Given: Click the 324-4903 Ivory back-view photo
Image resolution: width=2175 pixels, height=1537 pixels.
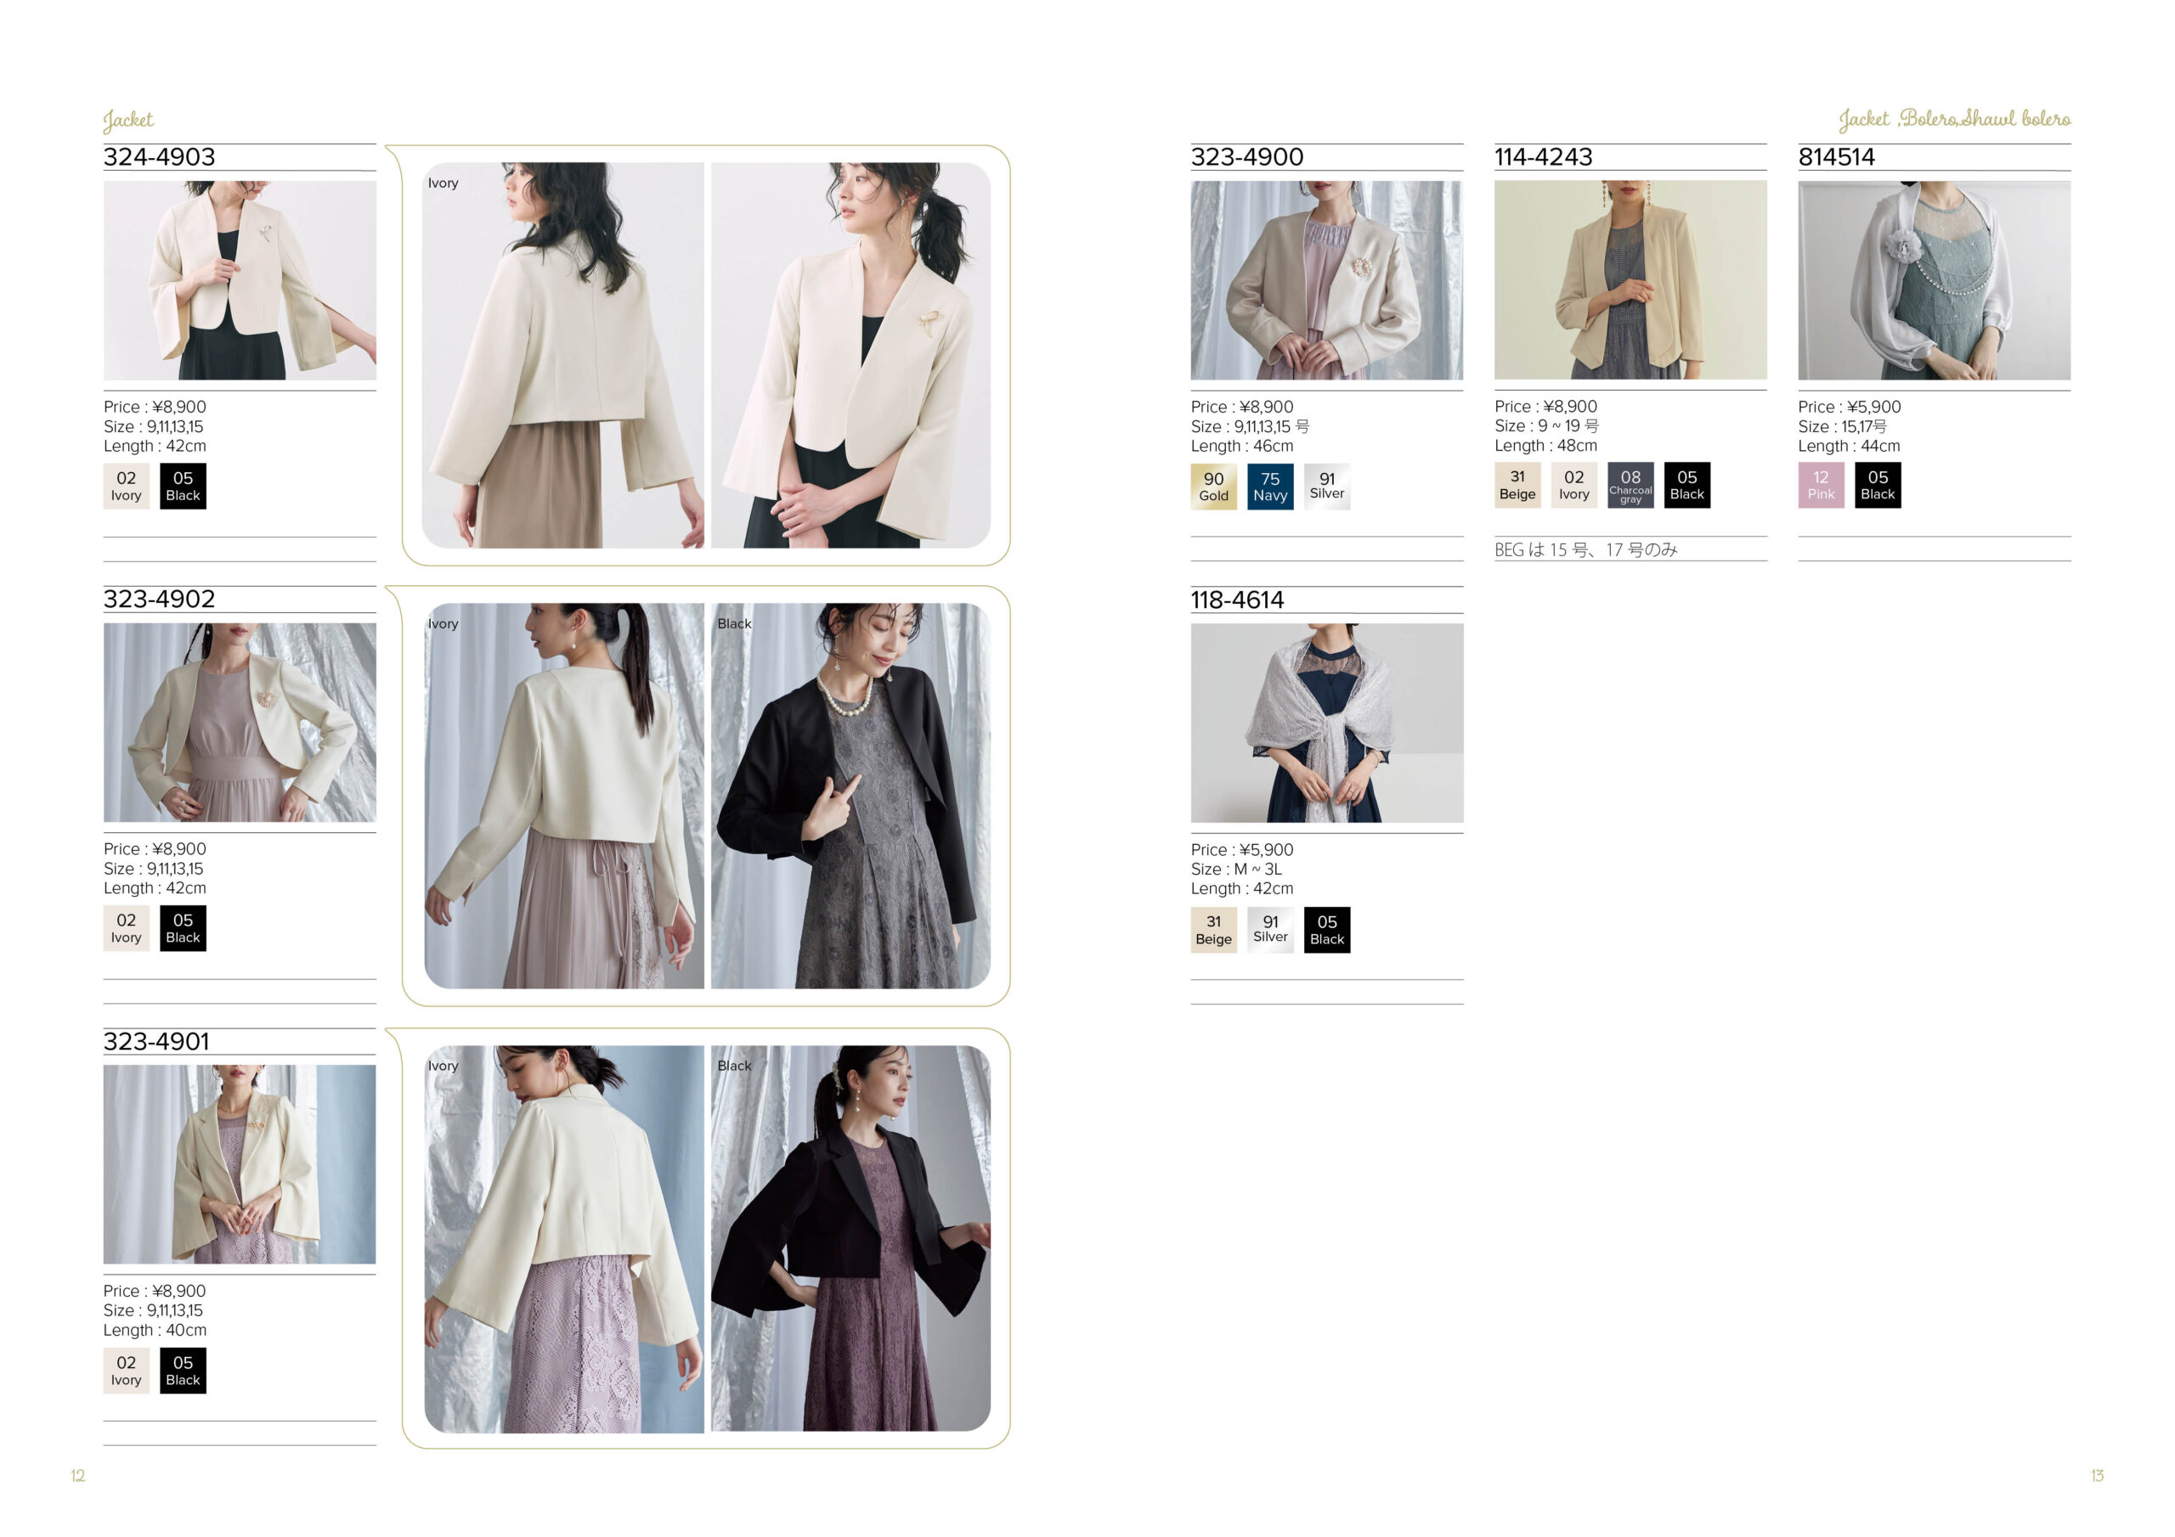Looking at the screenshot, I should [562, 355].
